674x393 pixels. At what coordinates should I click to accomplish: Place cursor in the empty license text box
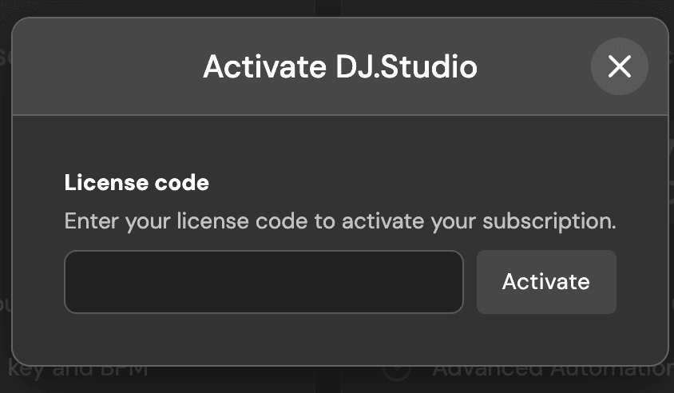coord(264,282)
